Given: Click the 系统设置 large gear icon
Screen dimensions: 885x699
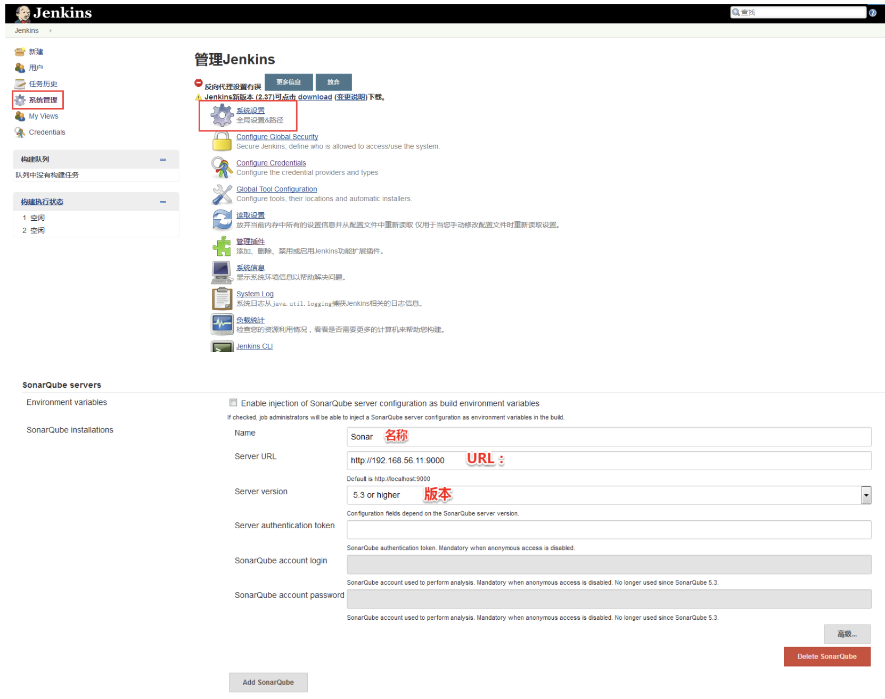Looking at the screenshot, I should pos(222,115).
